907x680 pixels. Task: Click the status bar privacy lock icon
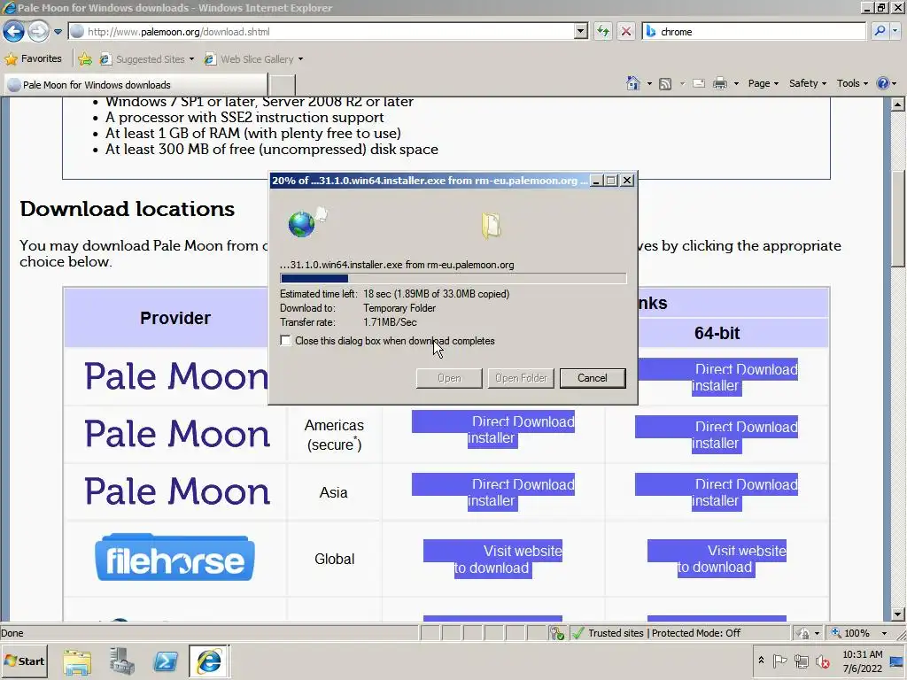(803, 633)
